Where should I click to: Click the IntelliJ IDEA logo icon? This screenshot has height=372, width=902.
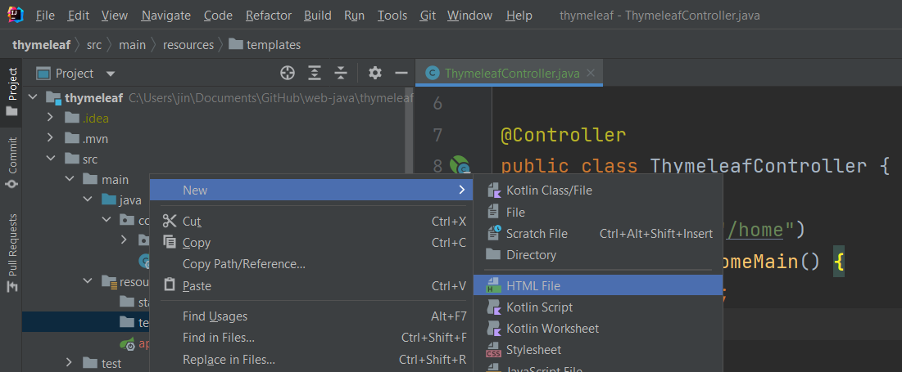point(16,16)
